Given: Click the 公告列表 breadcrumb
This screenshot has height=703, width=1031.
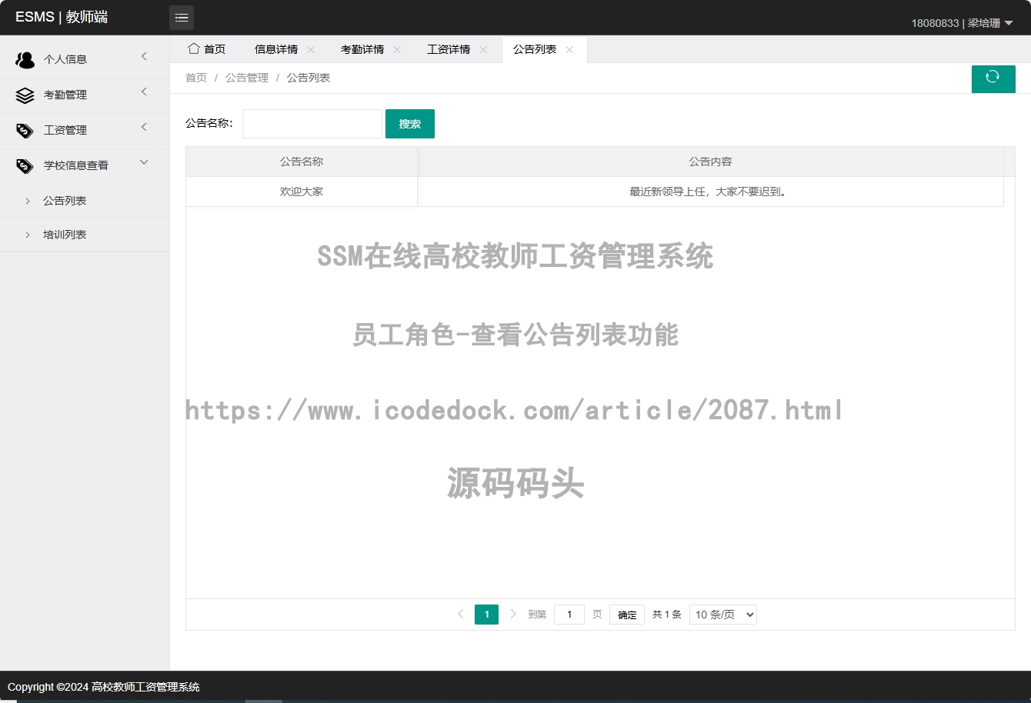Looking at the screenshot, I should [x=309, y=78].
